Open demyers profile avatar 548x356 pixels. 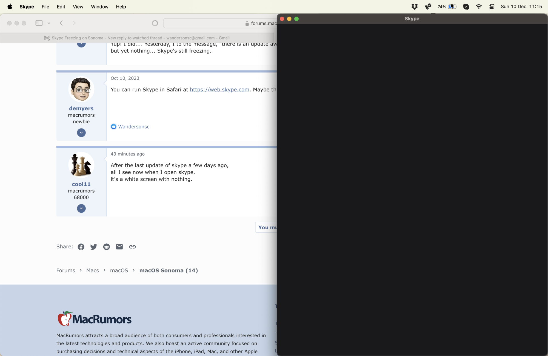pyautogui.click(x=81, y=89)
